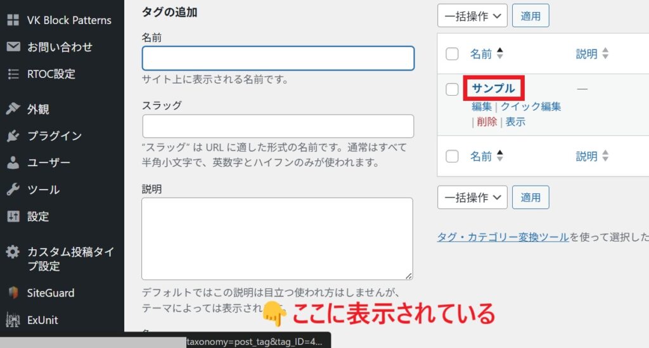The image size is (649, 348).
Task: Grab the 説明 textarea resize handle
Action: (409, 276)
